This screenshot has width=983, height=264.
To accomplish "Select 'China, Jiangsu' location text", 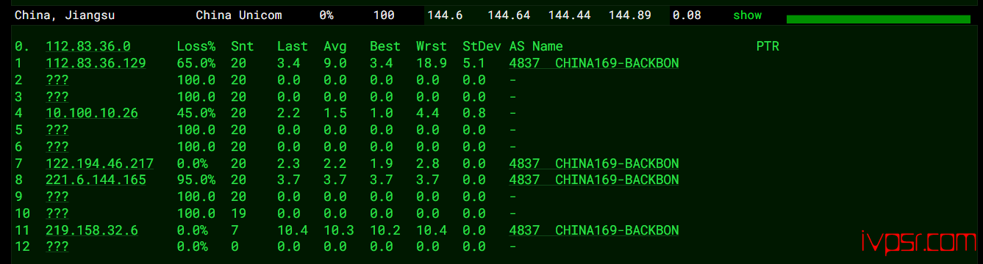I will pyautogui.click(x=65, y=15).
